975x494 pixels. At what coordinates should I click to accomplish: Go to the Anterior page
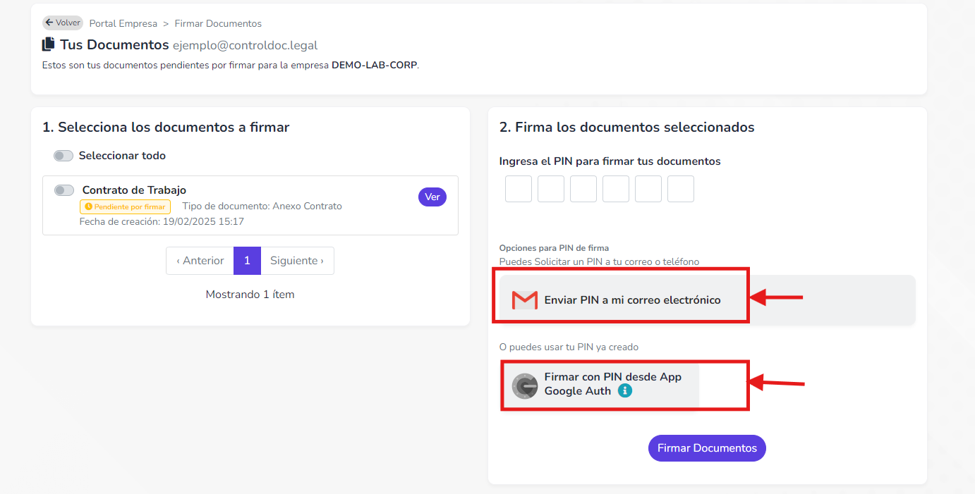(200, 261)
